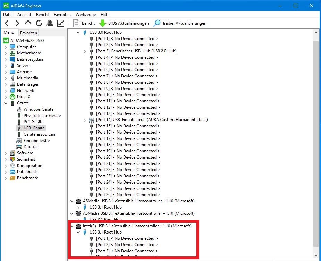Click the Multimedia speaker icon
Screen dimensions: 321x261
[12, 78]
